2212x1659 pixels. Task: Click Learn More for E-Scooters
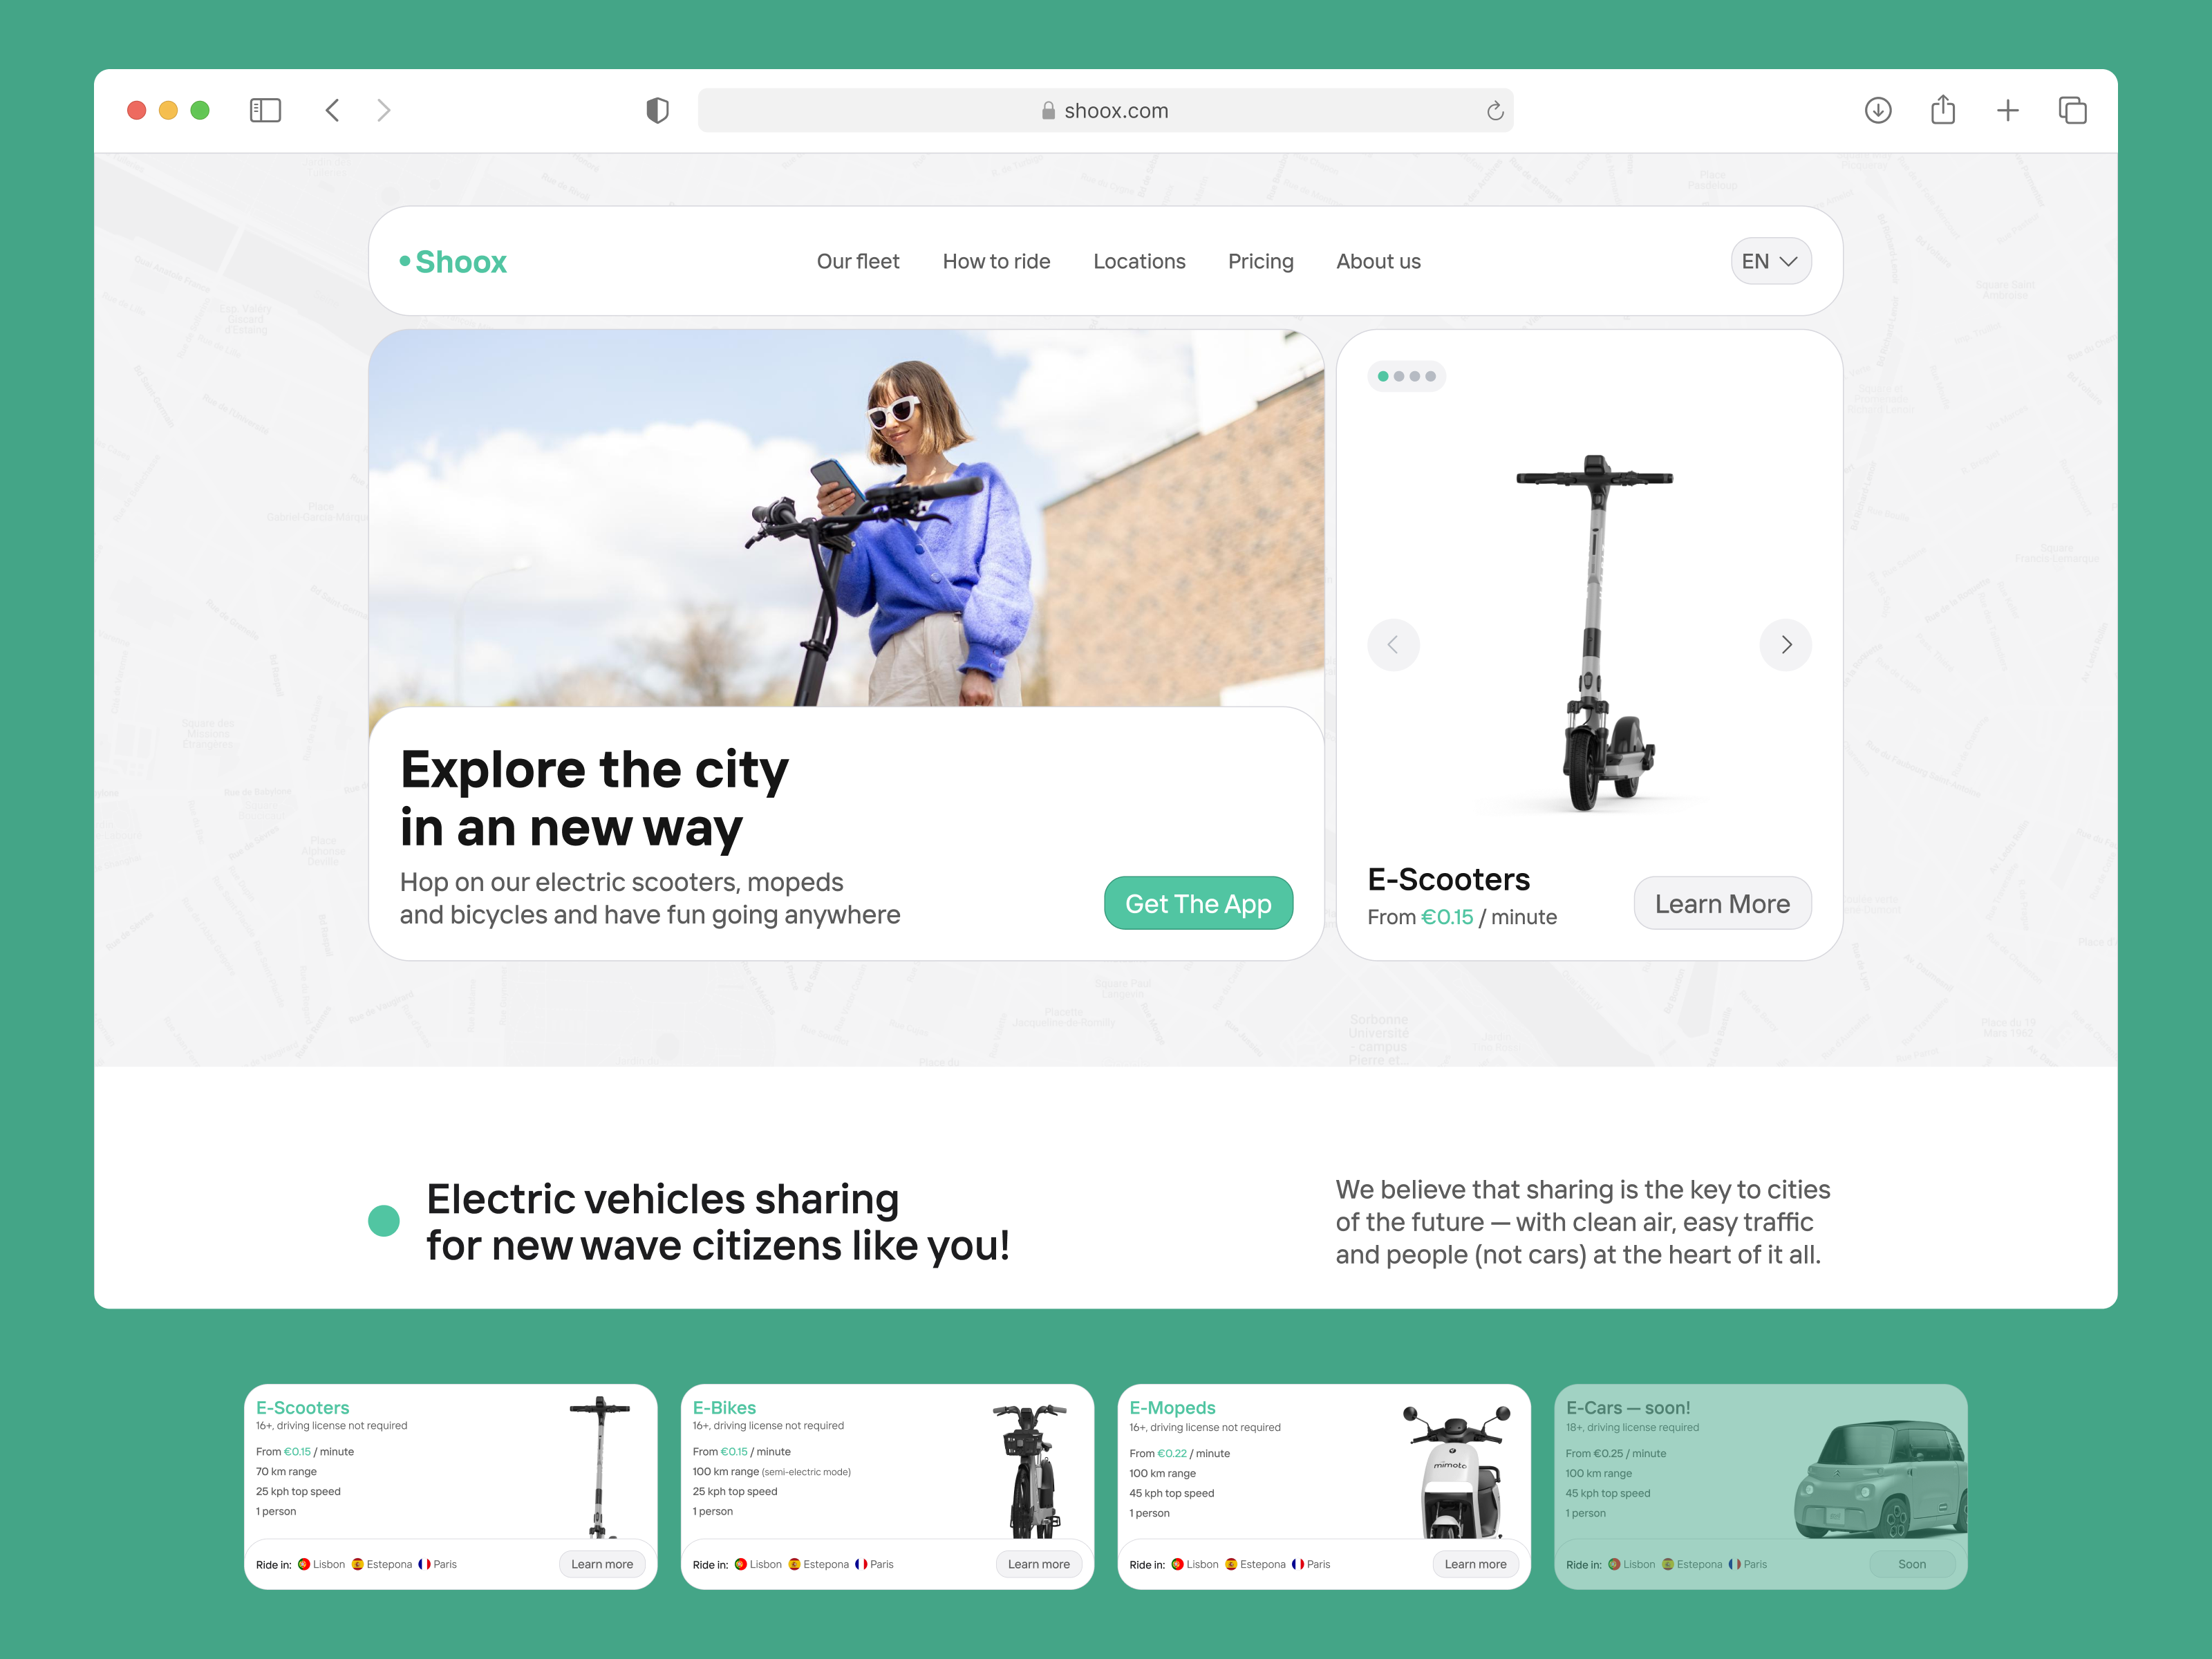pyautogui.click(x=1722, y=903)
